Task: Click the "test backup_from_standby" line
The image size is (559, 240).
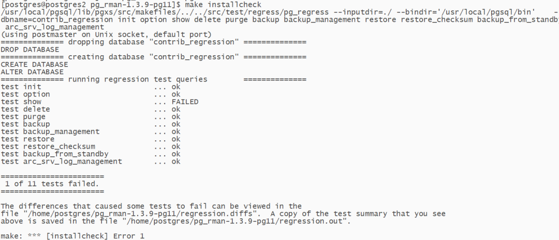Action: 54,154
